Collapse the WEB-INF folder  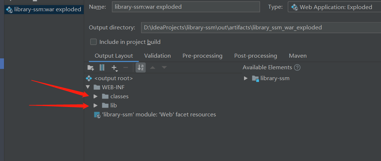(88, 87)
